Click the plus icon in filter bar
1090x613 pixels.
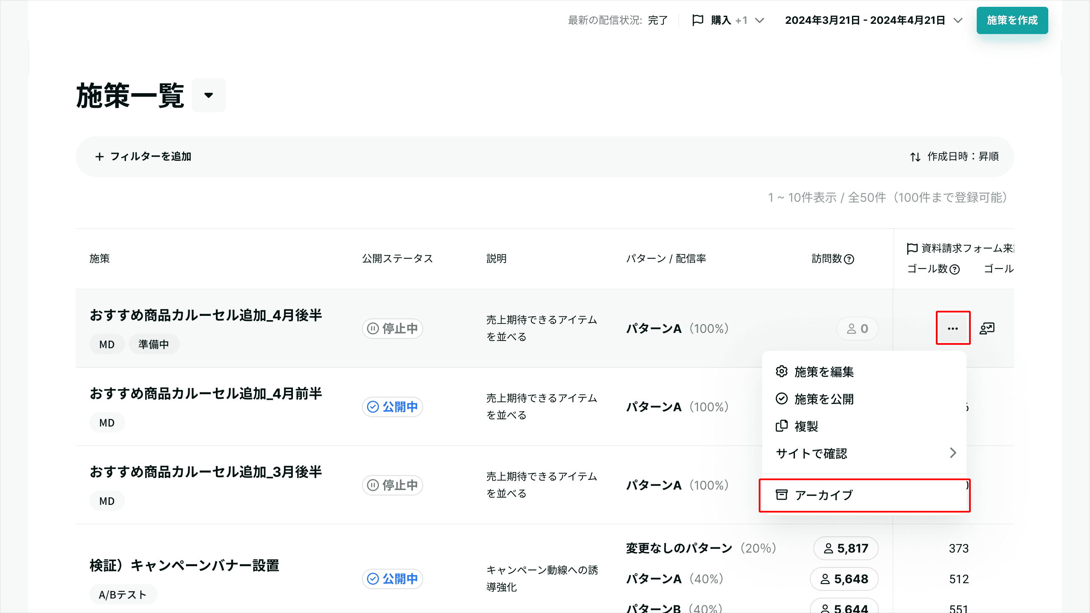(99, 157)
